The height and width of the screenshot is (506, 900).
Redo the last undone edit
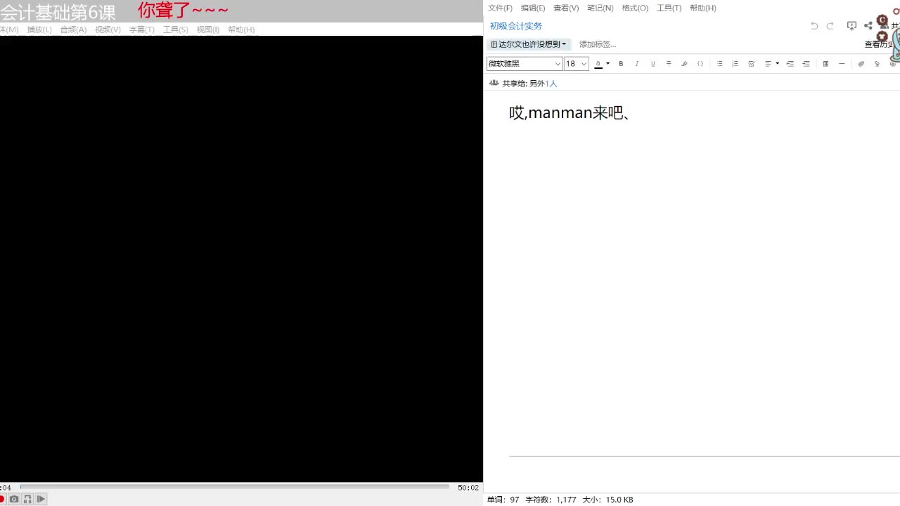point(830,25)
